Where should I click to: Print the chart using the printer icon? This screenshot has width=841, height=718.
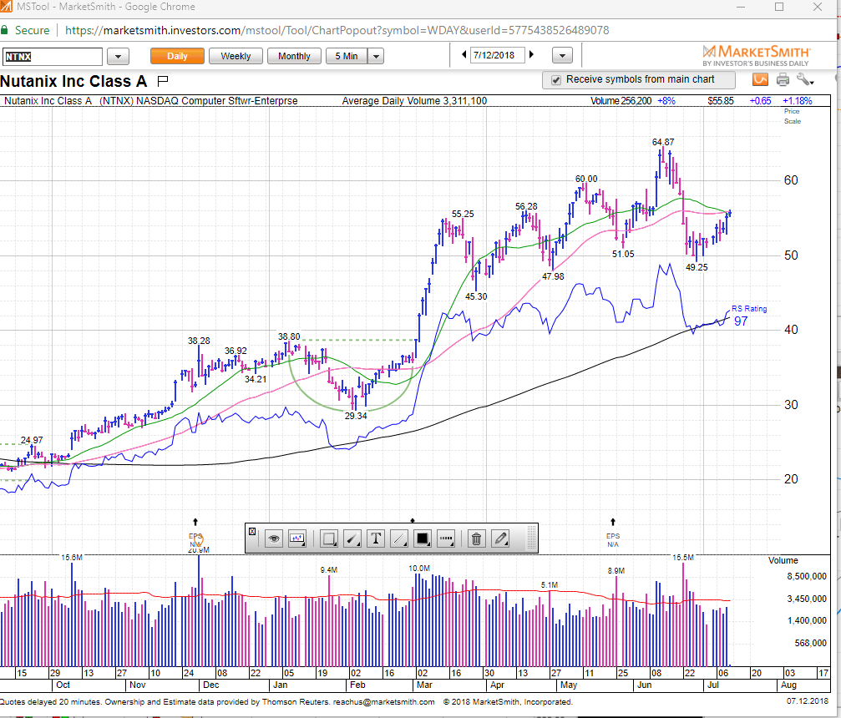pyautogui.click(x=783, y=80)
